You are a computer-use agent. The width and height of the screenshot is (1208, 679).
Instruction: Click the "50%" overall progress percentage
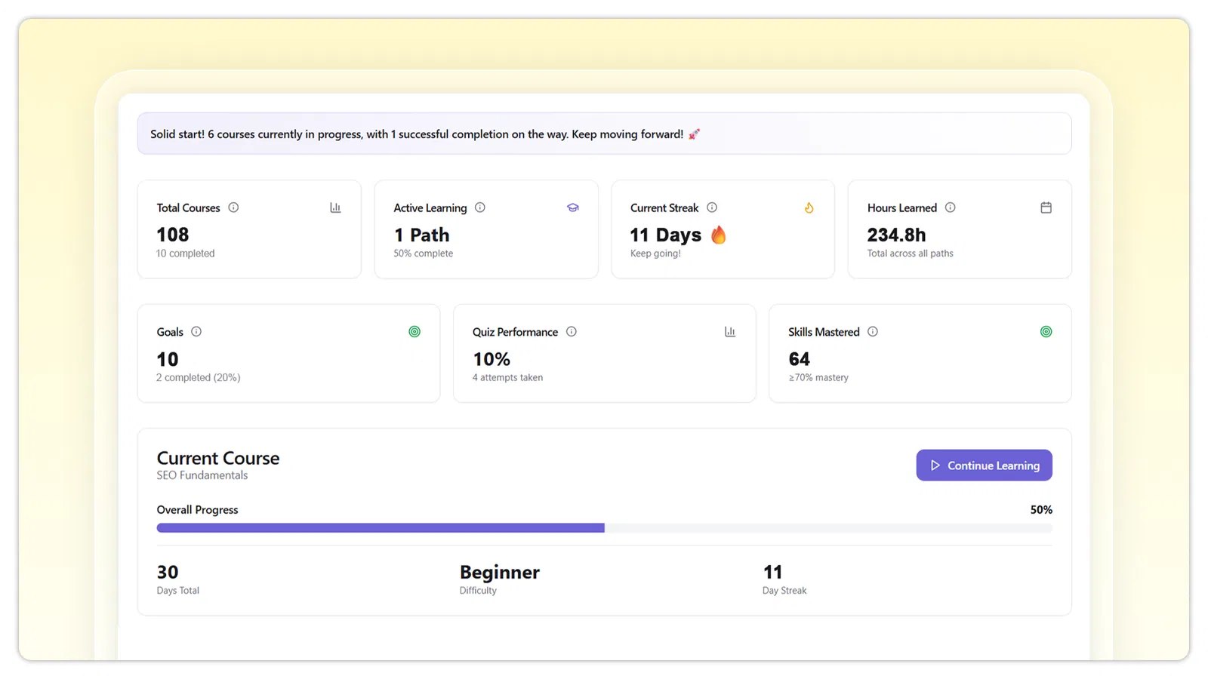pos(1041,510)
